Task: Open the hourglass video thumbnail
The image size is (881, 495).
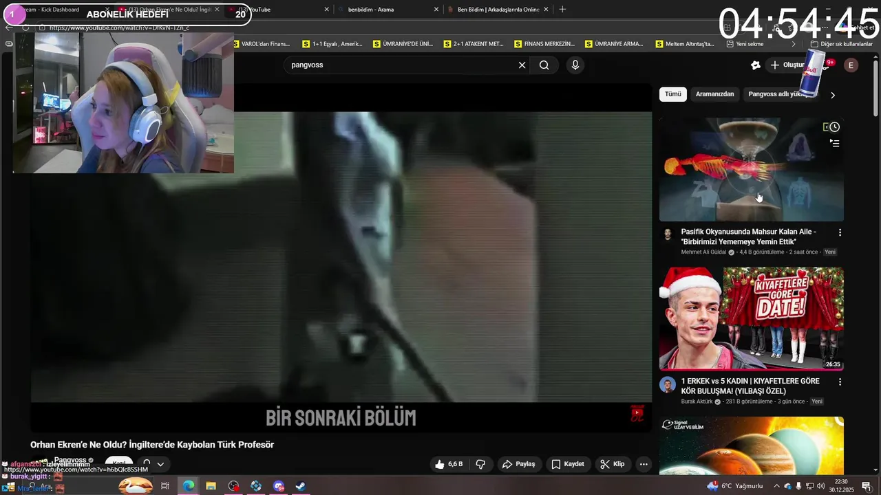Action: [752, 170]
